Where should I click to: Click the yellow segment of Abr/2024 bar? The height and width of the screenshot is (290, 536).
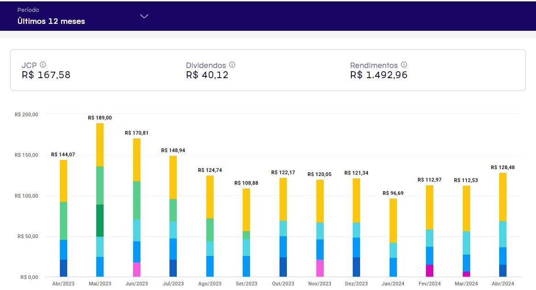pyautogui.click(x=503, y=197)
